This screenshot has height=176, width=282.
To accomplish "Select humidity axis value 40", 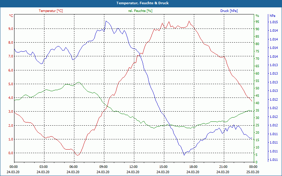I will tap(257, 103).
